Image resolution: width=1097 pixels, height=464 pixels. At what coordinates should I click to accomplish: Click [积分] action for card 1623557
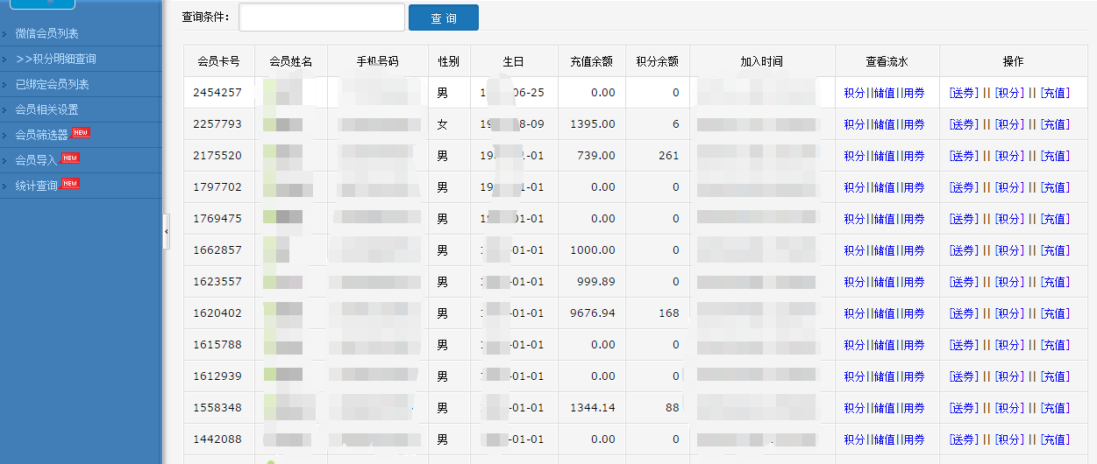pos(1009,282)
